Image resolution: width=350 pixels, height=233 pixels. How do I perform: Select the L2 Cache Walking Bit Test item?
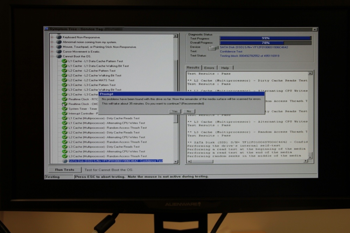95,75
